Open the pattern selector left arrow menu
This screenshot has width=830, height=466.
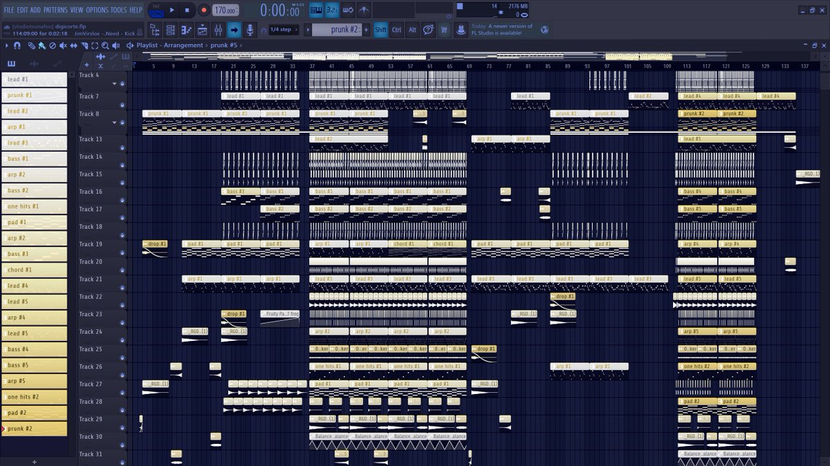(x=307, y=30)
